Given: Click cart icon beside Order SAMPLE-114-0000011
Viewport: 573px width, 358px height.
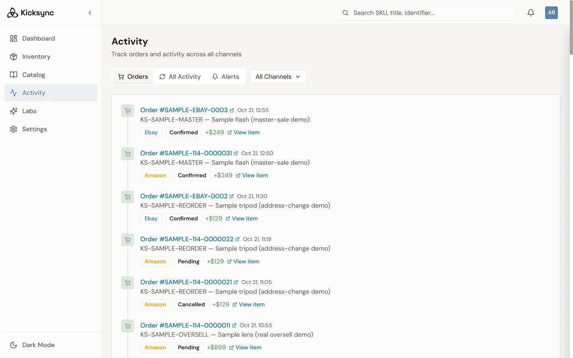Looking at the screenshot, I should tap(128, 326).
